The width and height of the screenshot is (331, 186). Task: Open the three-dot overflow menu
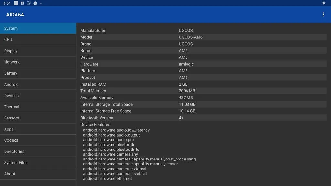(x=323, y=15)
